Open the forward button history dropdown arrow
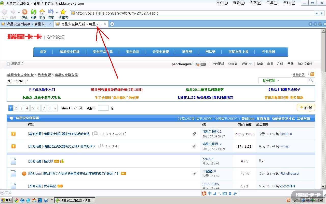This screenshot has width=326, height=204. click(x=19, y=12)
